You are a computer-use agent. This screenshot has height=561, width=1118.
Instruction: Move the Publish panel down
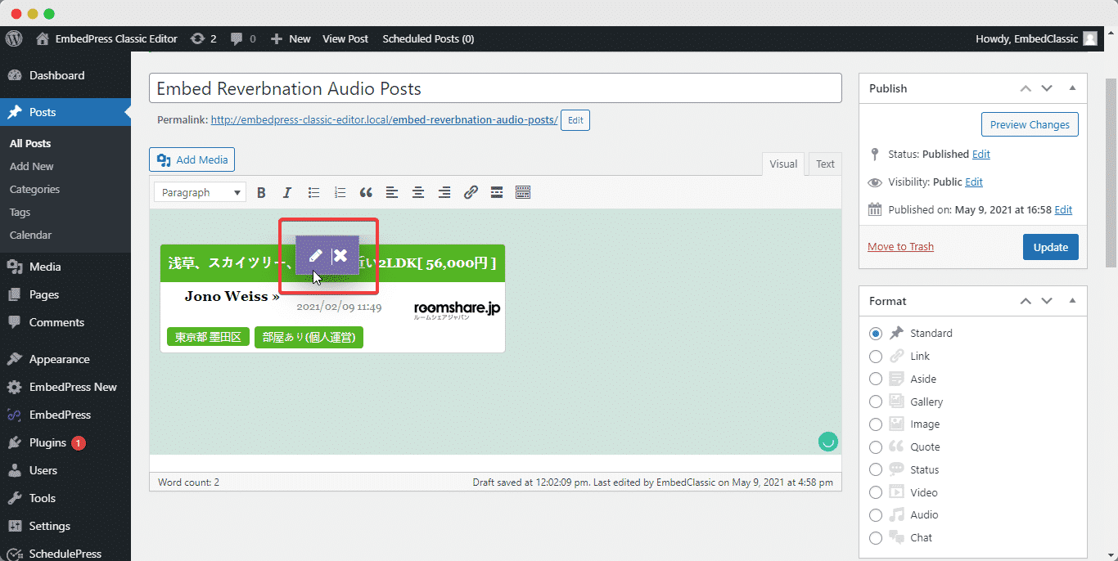tap(1047, 88)
